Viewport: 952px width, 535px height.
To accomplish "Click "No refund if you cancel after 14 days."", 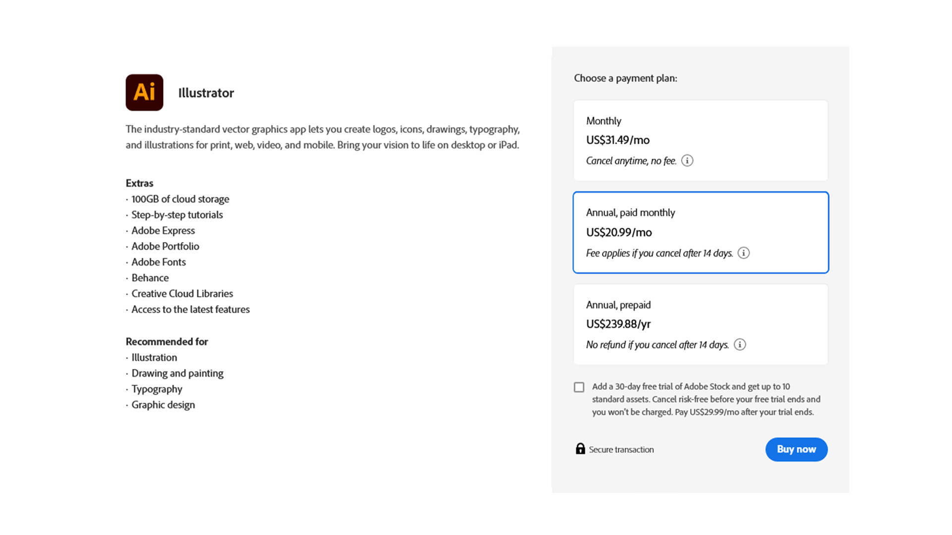I will tap(657, 345).
